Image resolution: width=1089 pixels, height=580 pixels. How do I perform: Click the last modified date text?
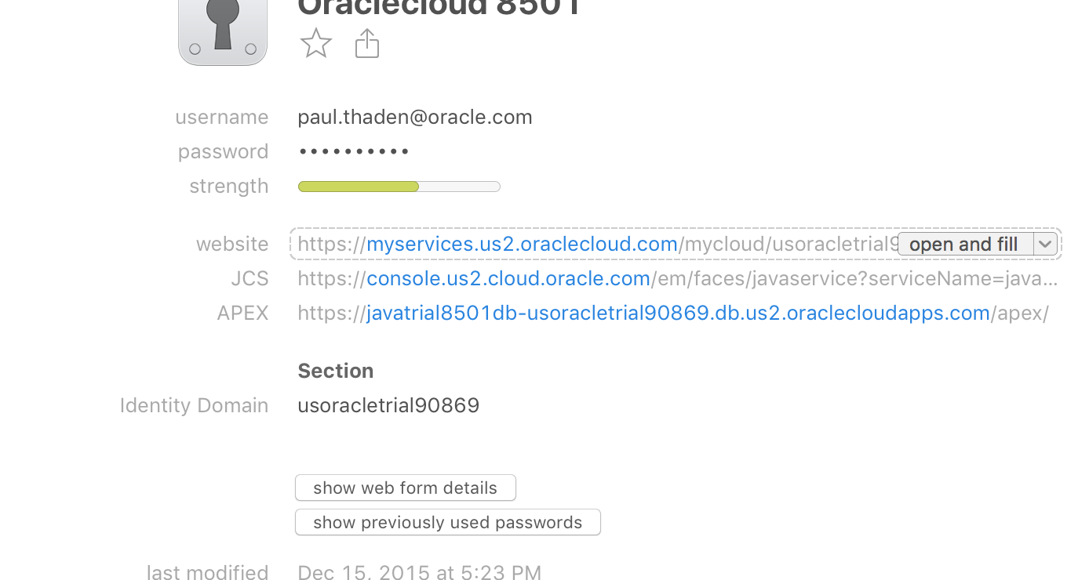pyautogui.click(x=420, y=572)
